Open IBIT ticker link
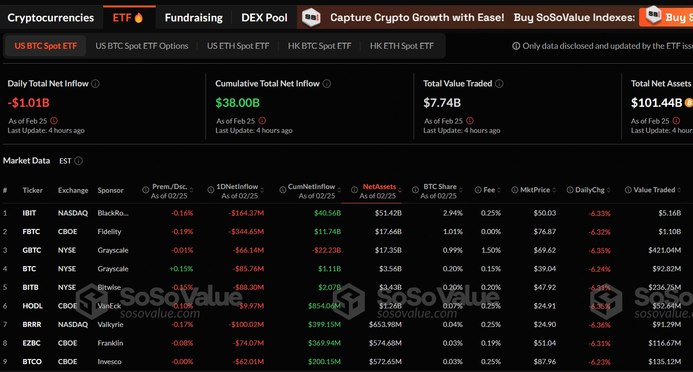 (29, 213)
